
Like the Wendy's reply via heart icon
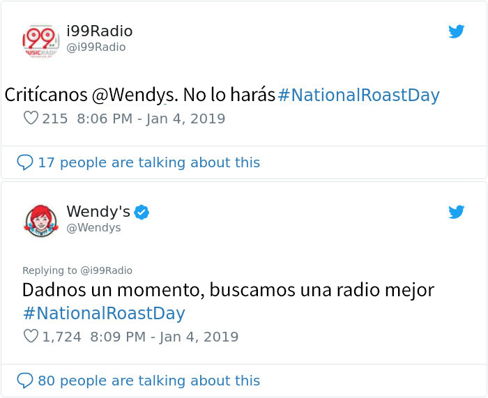tap(31, 336)
